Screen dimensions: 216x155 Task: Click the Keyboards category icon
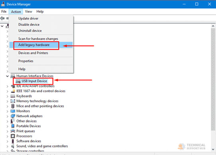click(13, 96)
